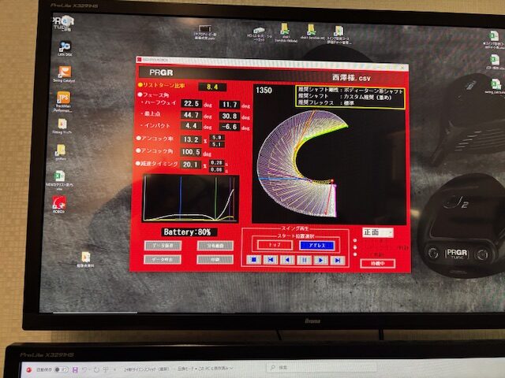Click the インパクト value -6.6
This screenshot has width=505, height=378.
(x=230, y=127)
